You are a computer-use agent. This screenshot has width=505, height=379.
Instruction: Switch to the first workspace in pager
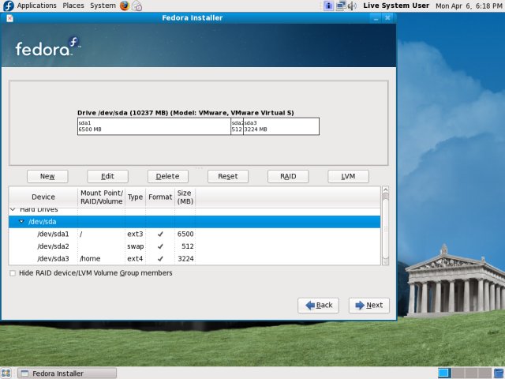443,373
